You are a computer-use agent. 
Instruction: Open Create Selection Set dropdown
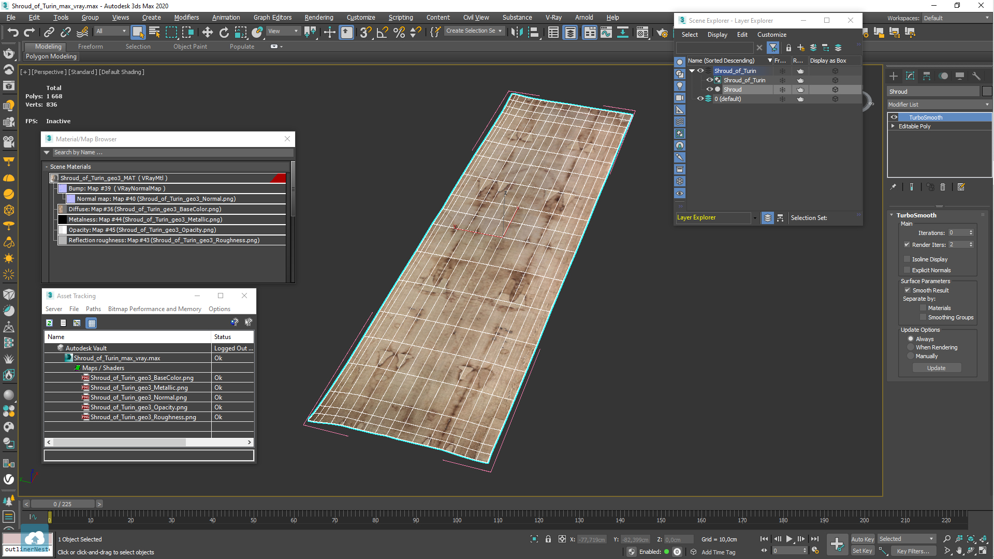tap(474, 31)
